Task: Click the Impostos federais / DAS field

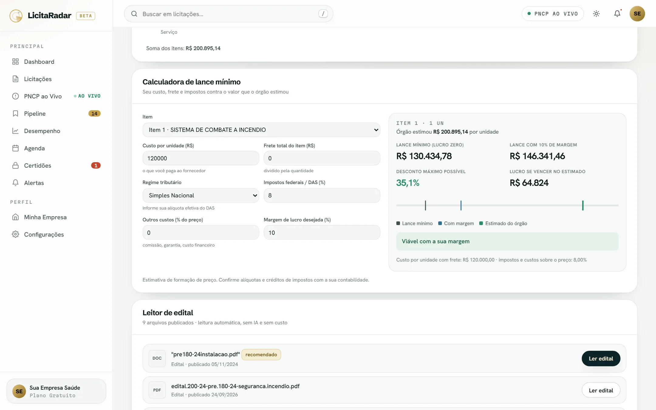Action: coord(322,196)
